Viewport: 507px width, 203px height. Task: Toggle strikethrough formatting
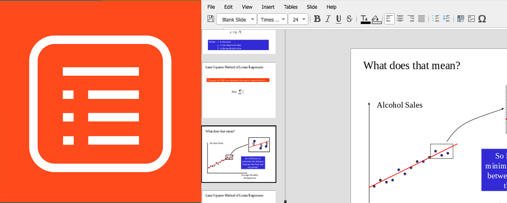point(349,19)
